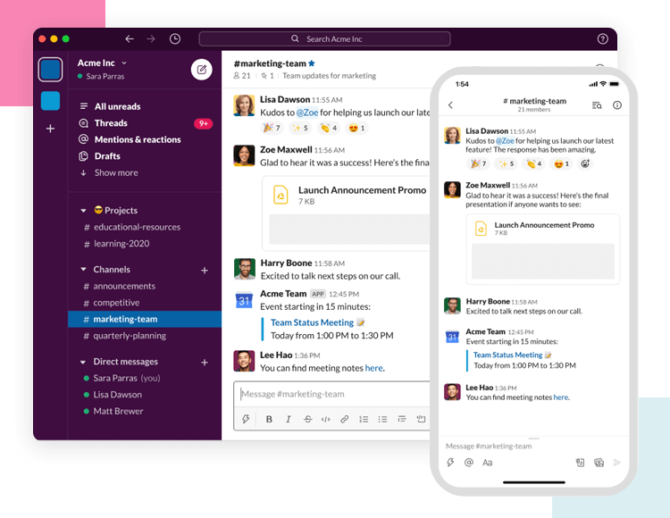Click the compose new message icon
Viewport: 670px width, 518px height.
pos(201,69)
